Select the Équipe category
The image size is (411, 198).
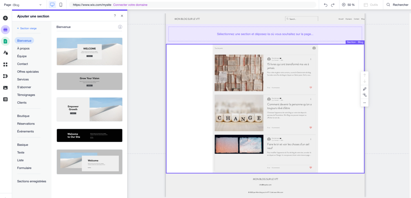click(x=22, y=56)
